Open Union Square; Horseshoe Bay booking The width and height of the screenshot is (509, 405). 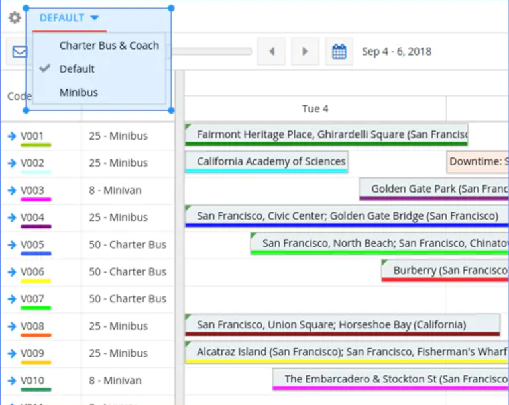coord(343,325)
